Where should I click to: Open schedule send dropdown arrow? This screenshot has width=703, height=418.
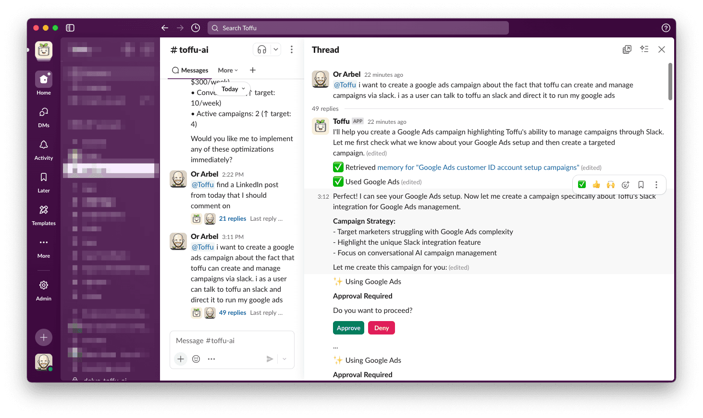click(284, 359)
